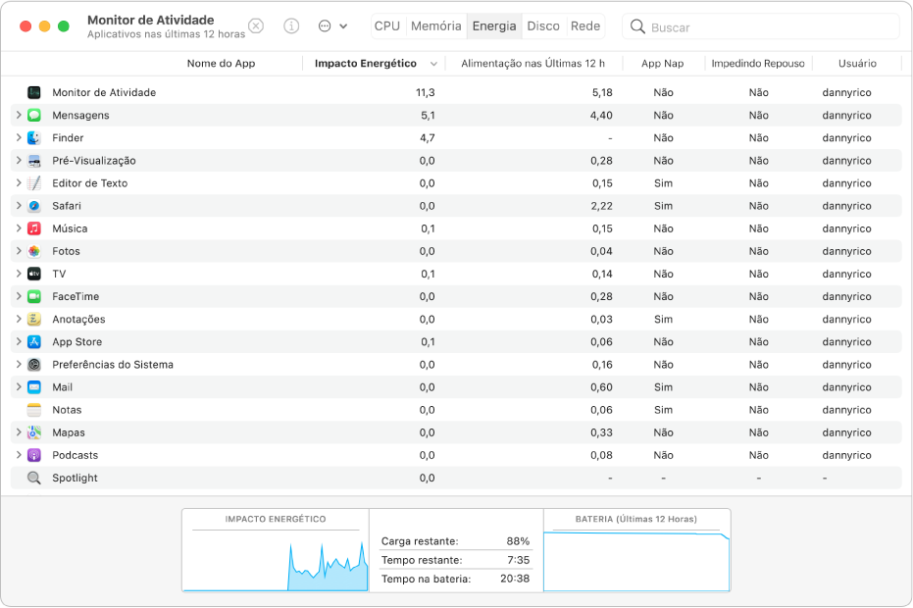Click the Bateria last 12 hours graph
Screen dimensions: 913x608
point(636,550)
